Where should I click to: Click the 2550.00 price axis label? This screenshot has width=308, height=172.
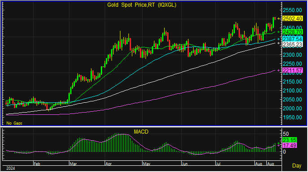point(292,10)
